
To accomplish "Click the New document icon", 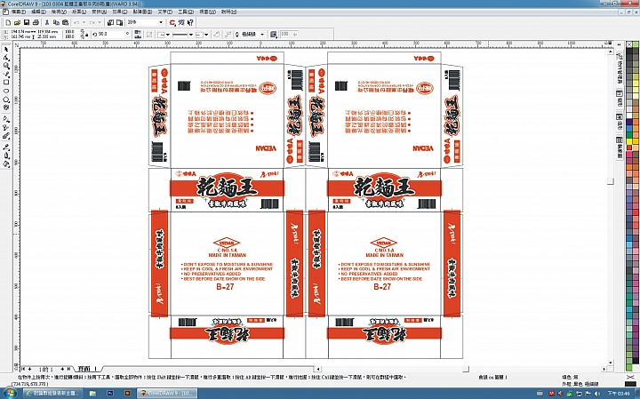I will pos(8,22).
